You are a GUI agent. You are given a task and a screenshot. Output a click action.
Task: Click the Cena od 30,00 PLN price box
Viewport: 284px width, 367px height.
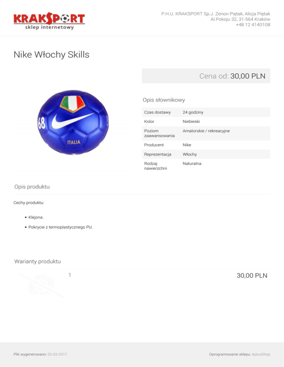click(206, 76)
